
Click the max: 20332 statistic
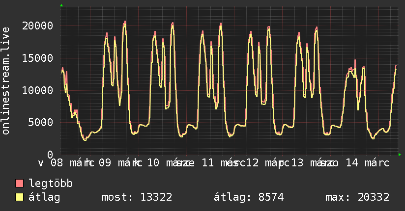(x=357, y=197)
